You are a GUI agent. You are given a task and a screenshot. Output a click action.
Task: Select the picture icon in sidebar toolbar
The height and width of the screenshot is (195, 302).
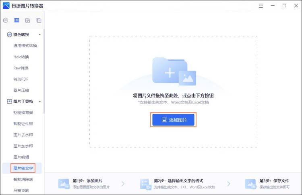tap(27, 20)
